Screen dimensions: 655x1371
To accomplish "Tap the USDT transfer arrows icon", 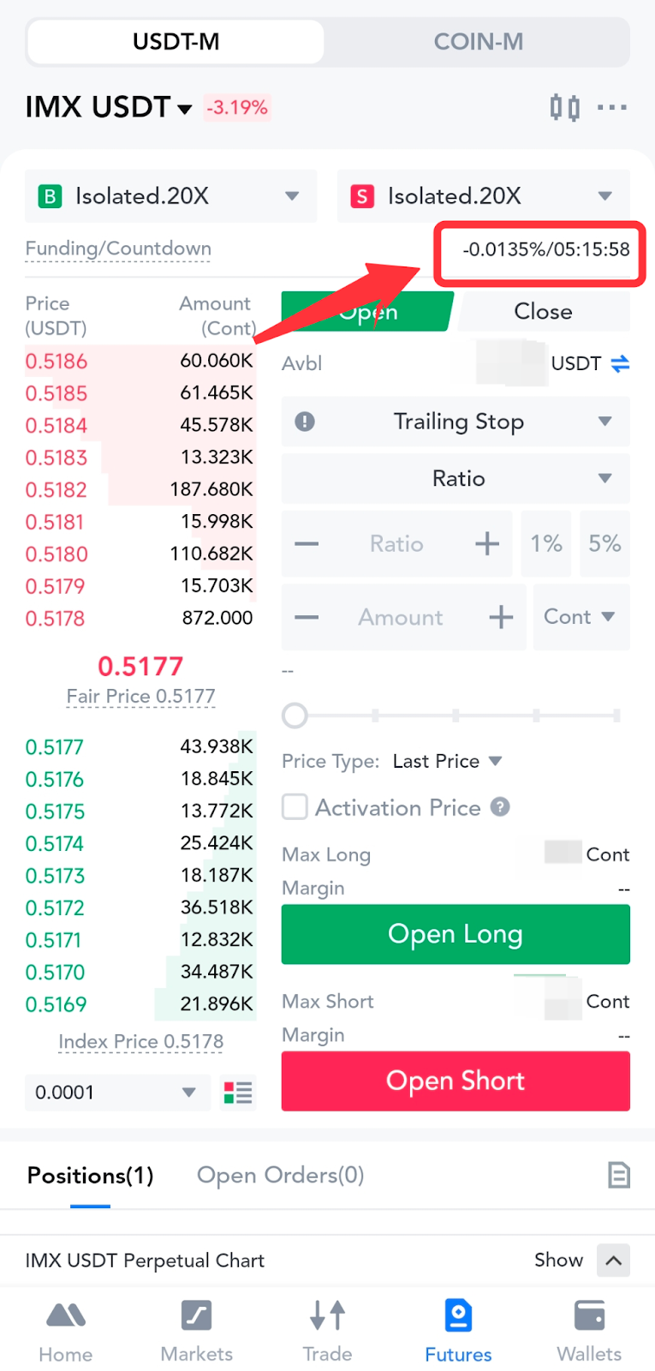I will pos(620,364).
